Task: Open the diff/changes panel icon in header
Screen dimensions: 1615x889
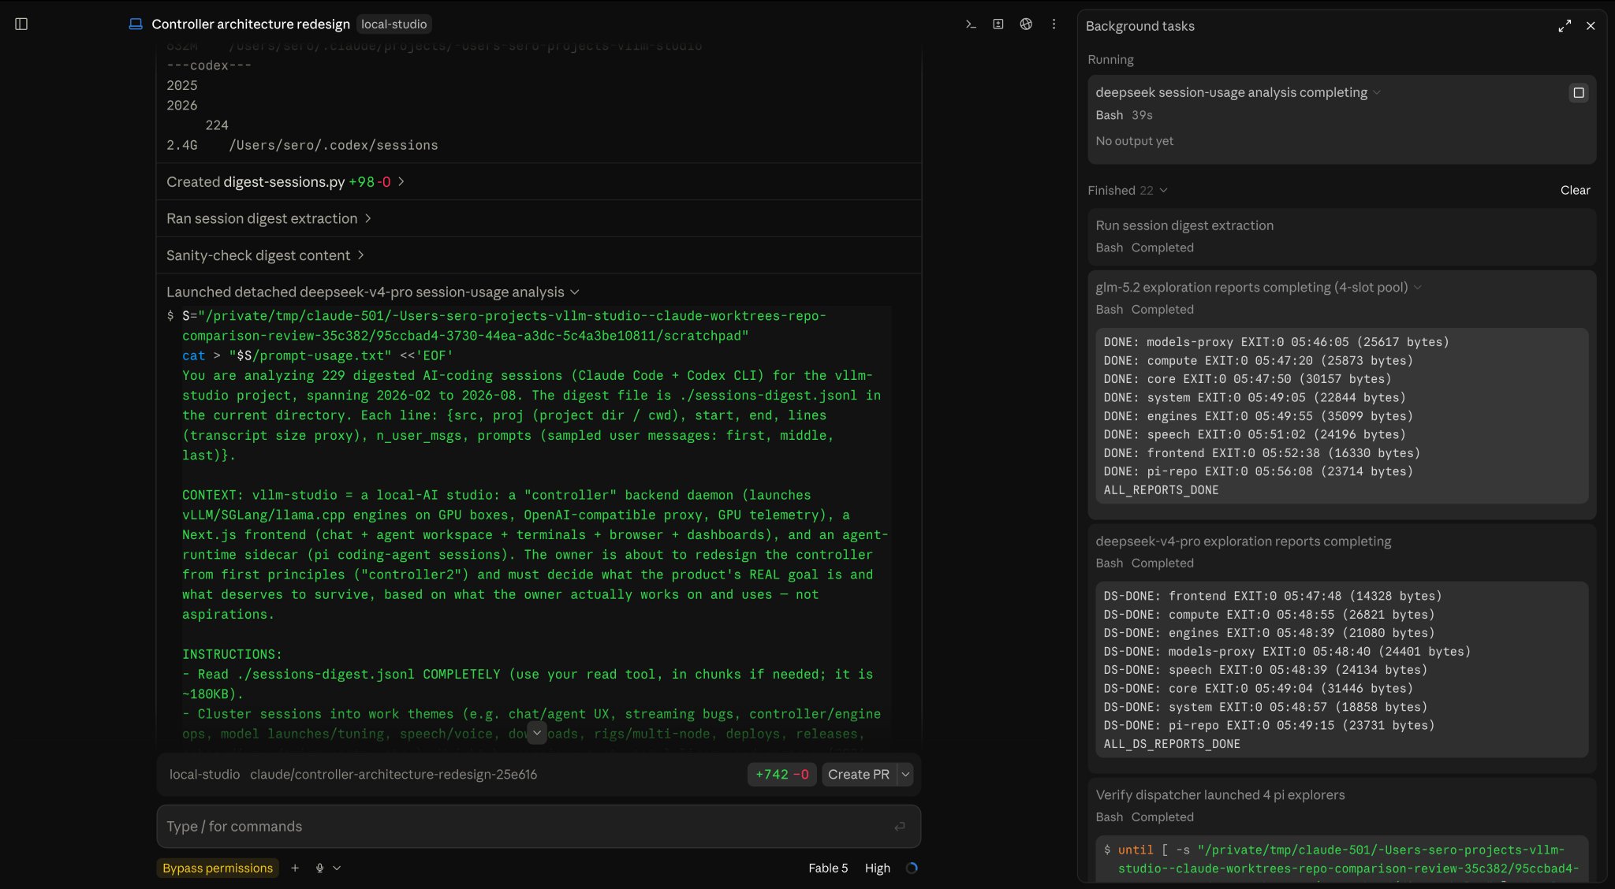Action: 998,24
